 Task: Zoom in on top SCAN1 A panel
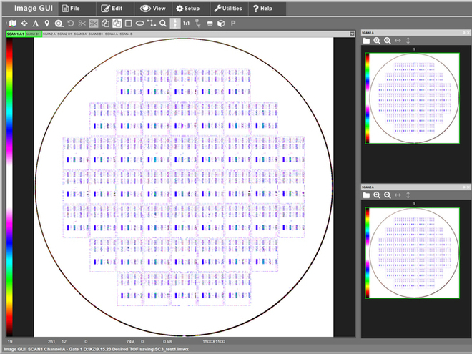[377, 41]
